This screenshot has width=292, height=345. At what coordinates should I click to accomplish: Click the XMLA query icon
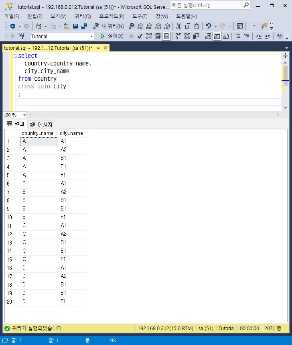tap(158, 26)
